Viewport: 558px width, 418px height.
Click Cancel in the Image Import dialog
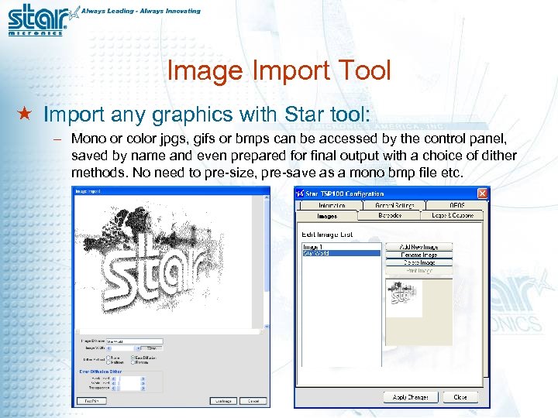click(253, 401)
